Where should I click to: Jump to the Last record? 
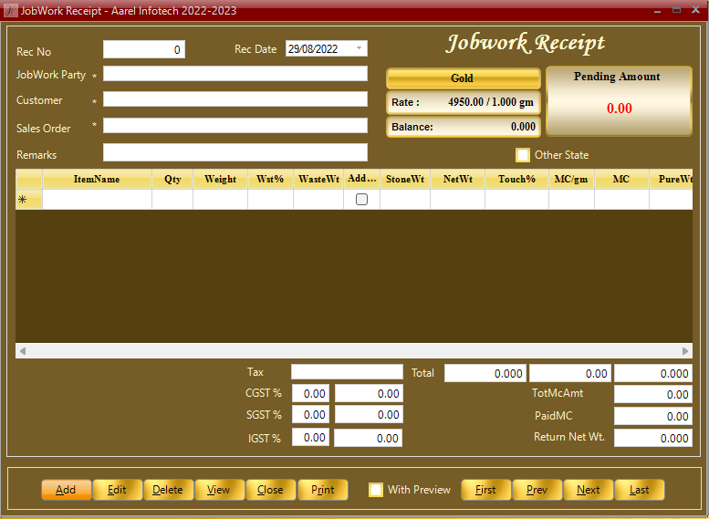click(640, 490)
